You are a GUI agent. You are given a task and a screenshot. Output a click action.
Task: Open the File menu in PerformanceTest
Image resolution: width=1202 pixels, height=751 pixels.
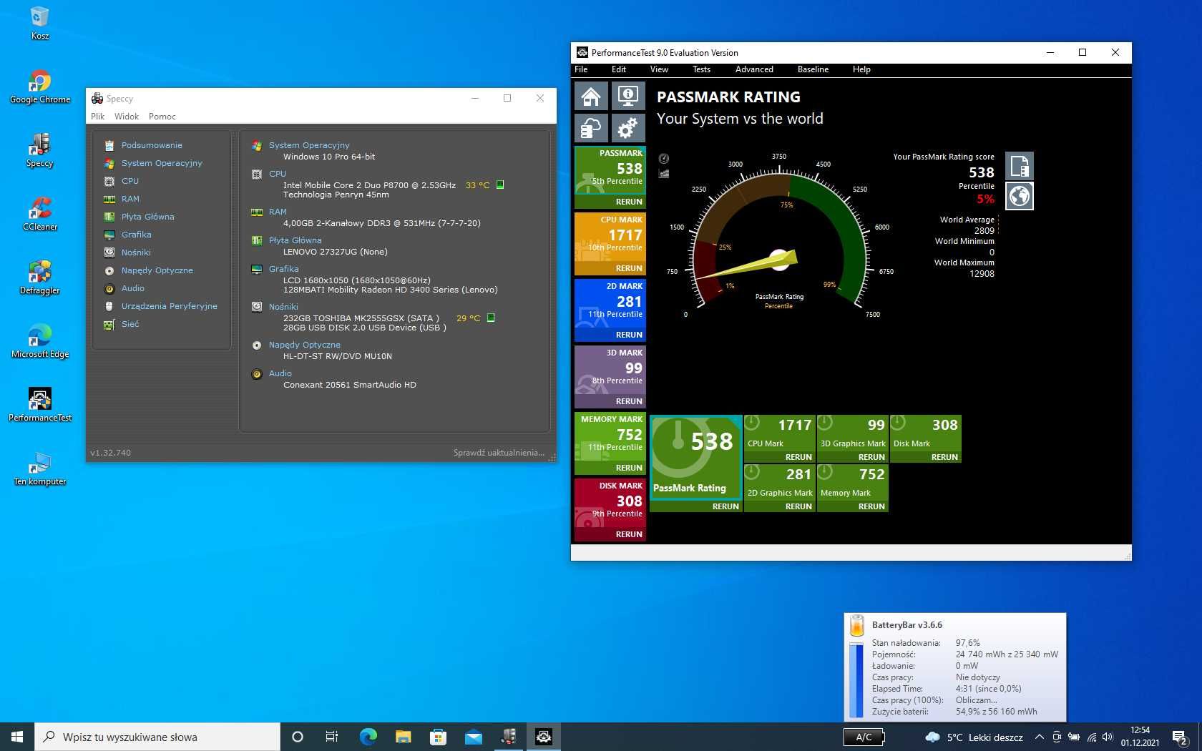(x=581, y=69)
